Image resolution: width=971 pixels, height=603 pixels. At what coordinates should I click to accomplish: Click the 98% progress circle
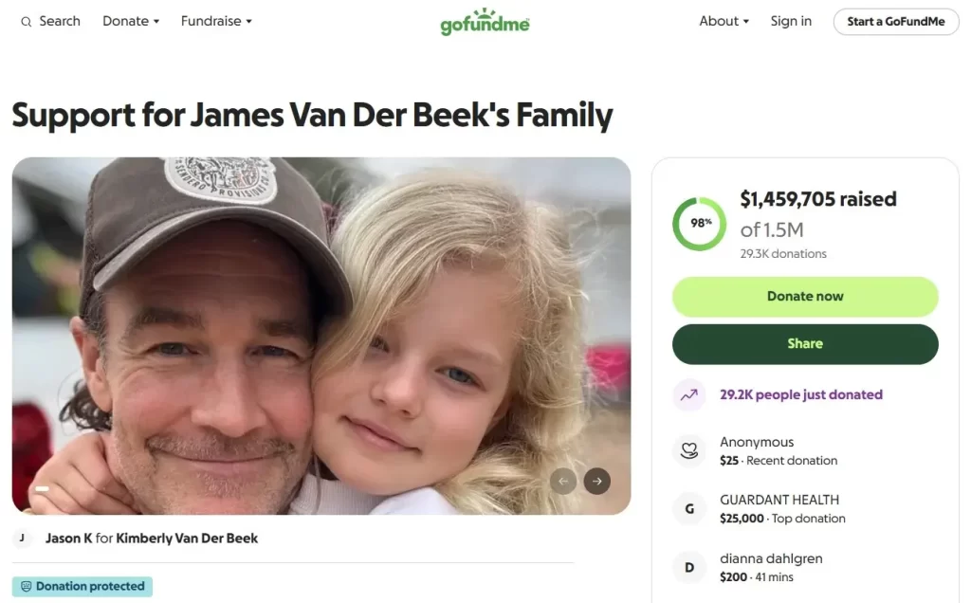700,224
